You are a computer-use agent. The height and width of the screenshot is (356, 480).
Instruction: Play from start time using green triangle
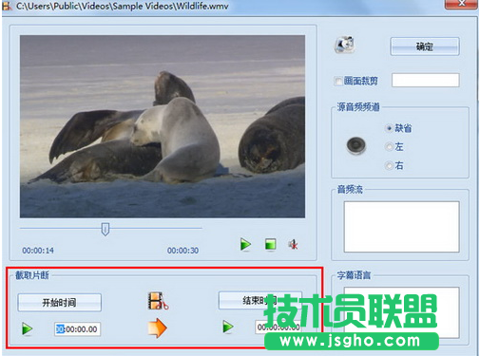[28, 328]
